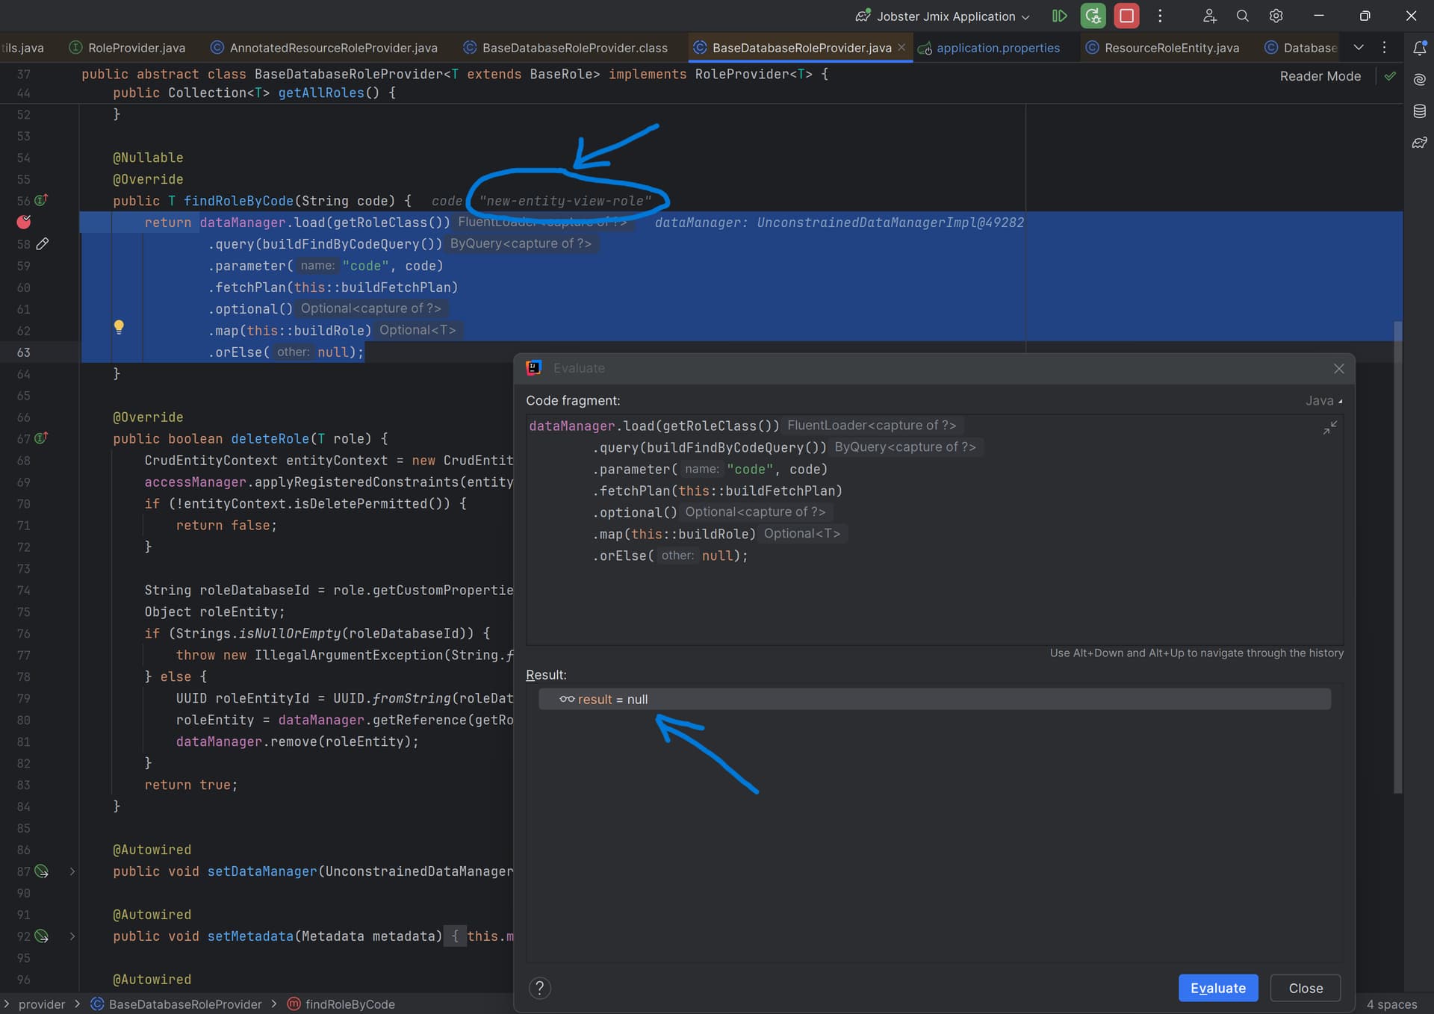Switch to application.properties tab
This screenshot has height=1014, width=1434.
click(989, 48)
